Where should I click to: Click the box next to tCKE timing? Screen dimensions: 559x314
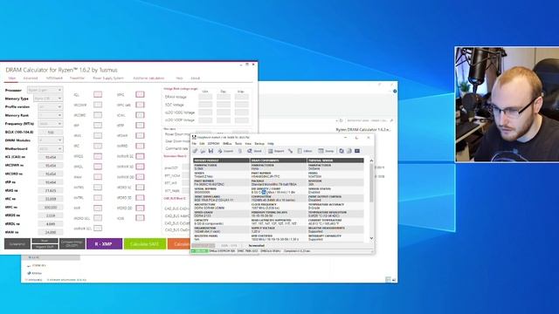[x=140, y=218]
